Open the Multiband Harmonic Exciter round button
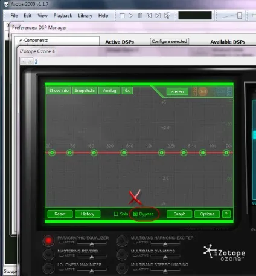256x276 pixels. coord(122,240)
